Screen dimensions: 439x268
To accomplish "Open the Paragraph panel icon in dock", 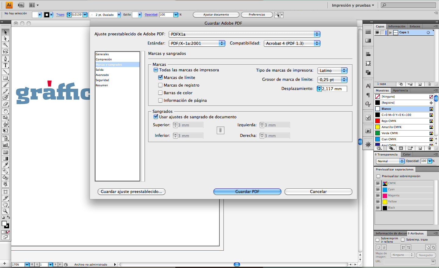I will click(368, 95).
